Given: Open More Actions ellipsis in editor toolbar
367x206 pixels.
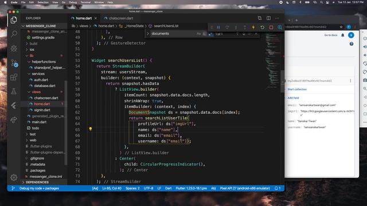Looking at the screenshot, I should click(x=277, y=18).
